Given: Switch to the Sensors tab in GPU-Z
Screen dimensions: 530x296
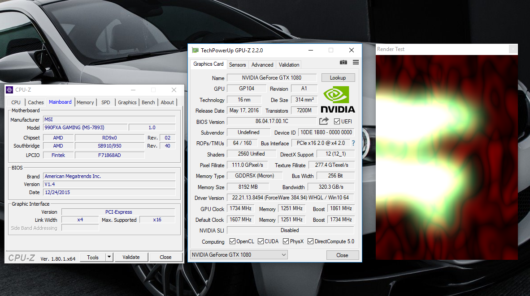Looking at the screenshot, I should (237, 65).
